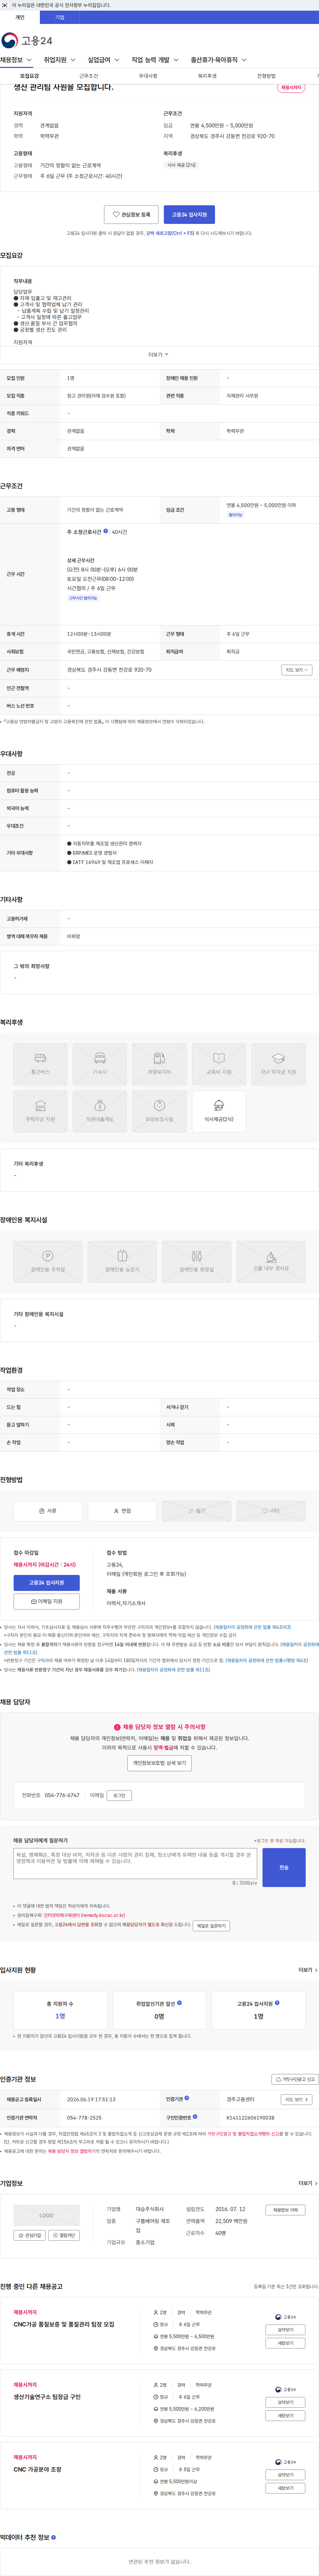The height and width of the screenshot is (2576, 319).
Task: Click the info icon beside 취업알선기관 알선
Action: tap(179, 2003)
